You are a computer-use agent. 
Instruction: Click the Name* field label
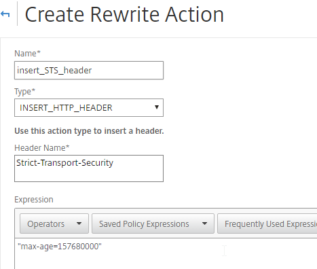[x=27, y=54]
